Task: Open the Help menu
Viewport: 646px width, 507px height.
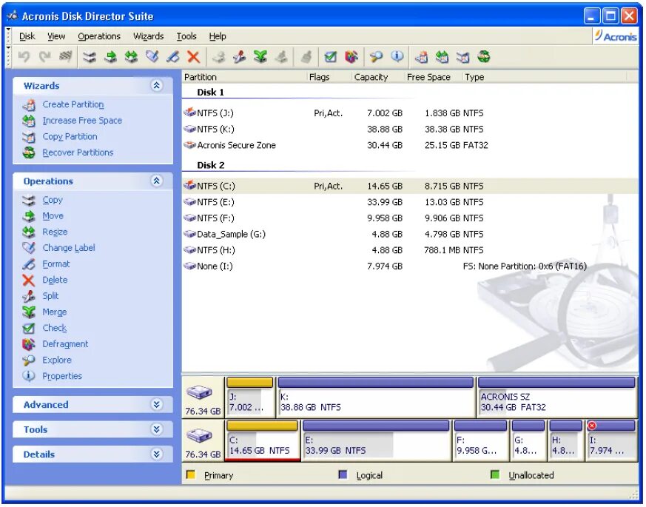Action: coord(218,36)
